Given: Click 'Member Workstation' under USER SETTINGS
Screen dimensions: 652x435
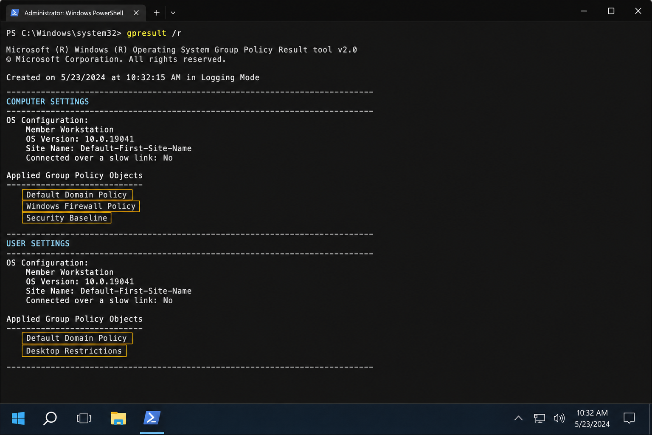Looking at the screenshot, I should [70, 272].
